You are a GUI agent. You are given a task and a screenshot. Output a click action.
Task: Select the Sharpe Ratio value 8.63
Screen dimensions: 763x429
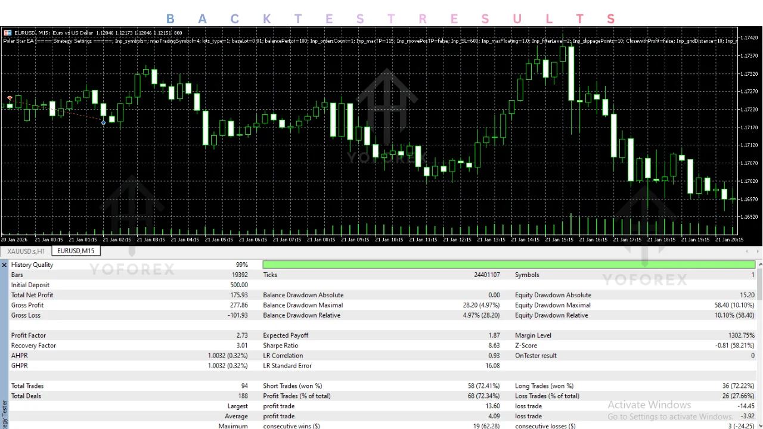(x=494, y=346)
